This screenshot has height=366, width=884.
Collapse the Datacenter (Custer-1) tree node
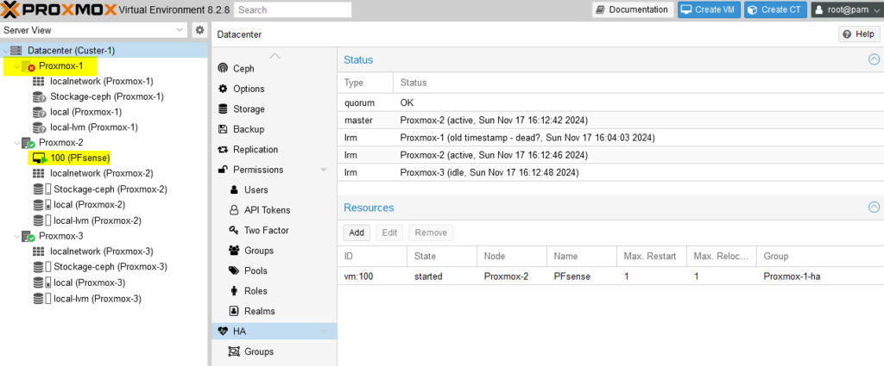tap(6, 51)
